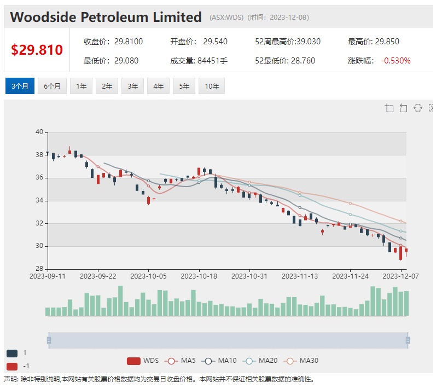Click the y-axis label 40
Image resolution: width=442 pixels, height=388 pixels.
tap(39, 132)
